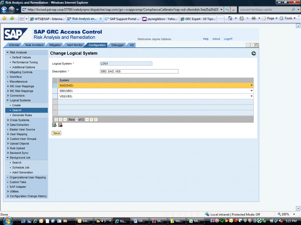Open the VE8(VE8) system dropdown
The image size is (301, 225).
251,96
